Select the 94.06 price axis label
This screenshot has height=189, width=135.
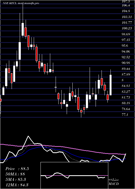click(126, 52)
